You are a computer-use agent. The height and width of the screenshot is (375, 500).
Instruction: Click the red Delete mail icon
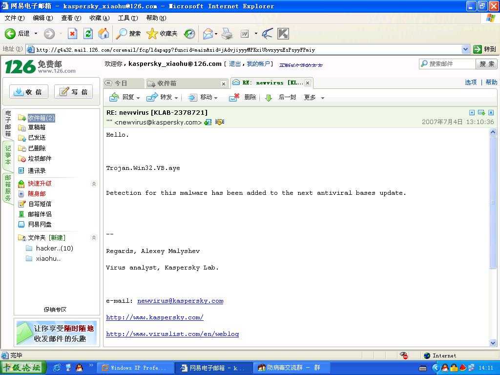point(234,97)
